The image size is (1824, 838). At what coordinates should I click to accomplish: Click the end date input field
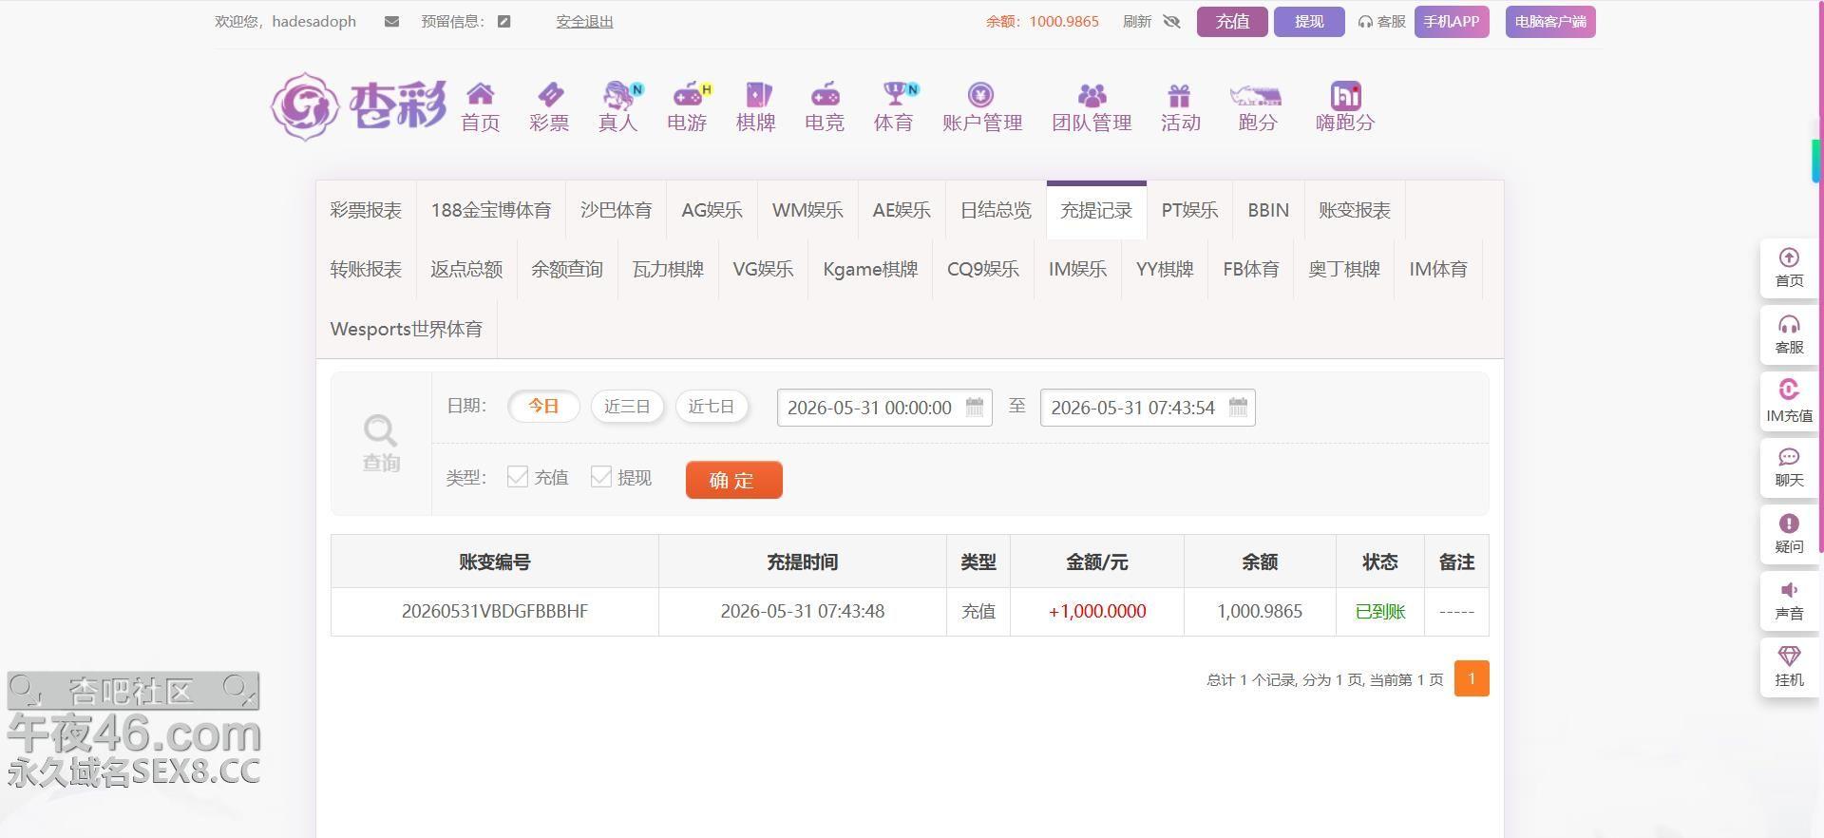point(1148,408)
